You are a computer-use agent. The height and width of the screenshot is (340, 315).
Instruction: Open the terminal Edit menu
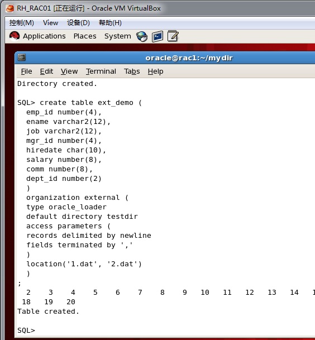point(46,71)
